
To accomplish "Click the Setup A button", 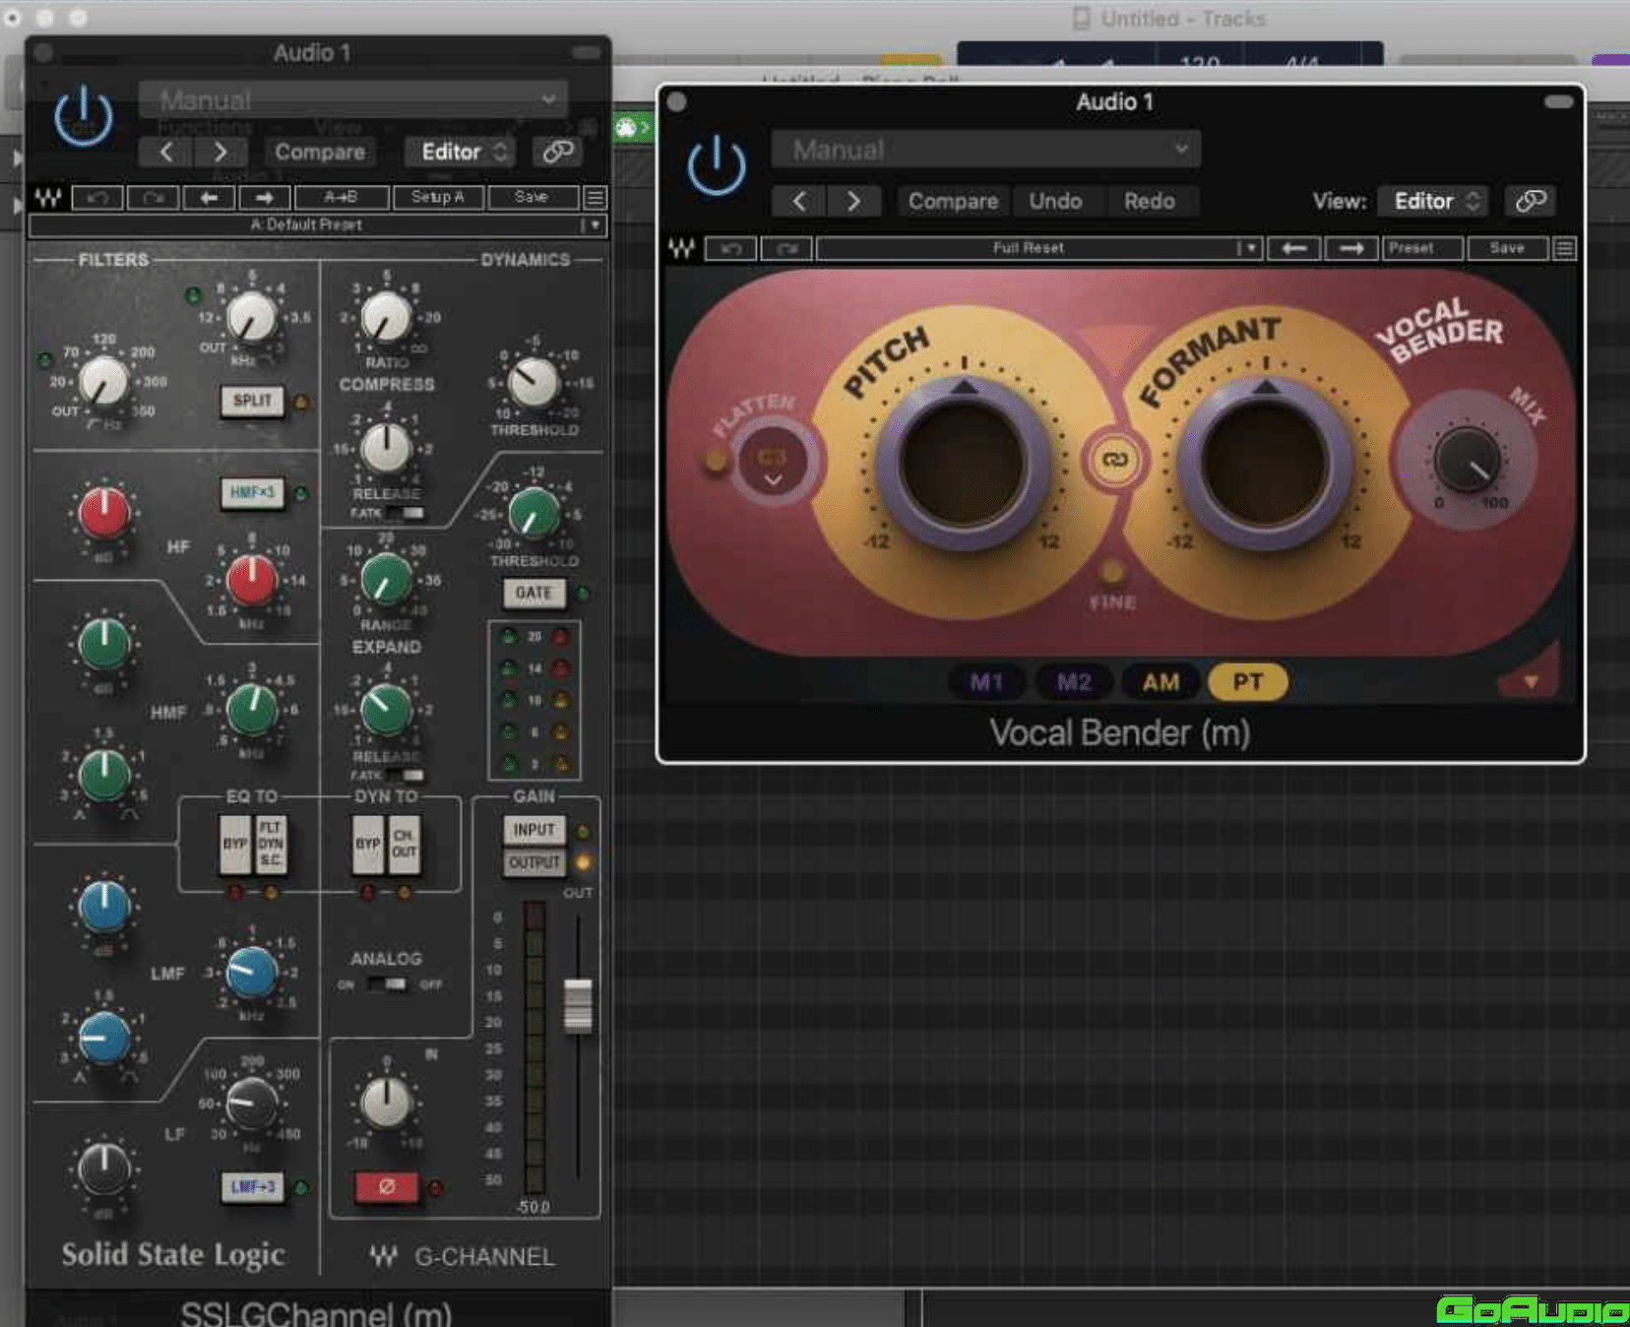I will [437, 197].
